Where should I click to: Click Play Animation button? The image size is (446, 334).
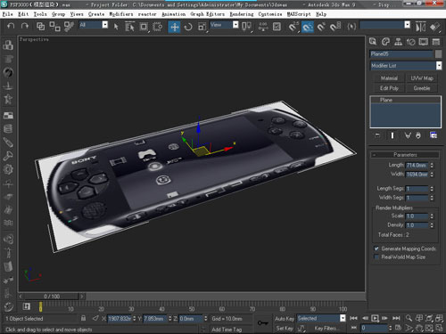tap(376, 318)
